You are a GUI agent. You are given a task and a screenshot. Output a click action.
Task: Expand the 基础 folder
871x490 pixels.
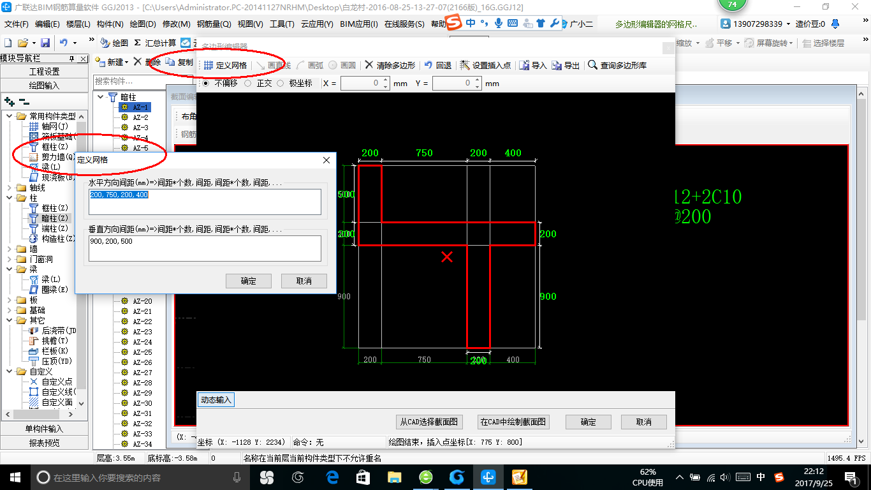point(10,310)
